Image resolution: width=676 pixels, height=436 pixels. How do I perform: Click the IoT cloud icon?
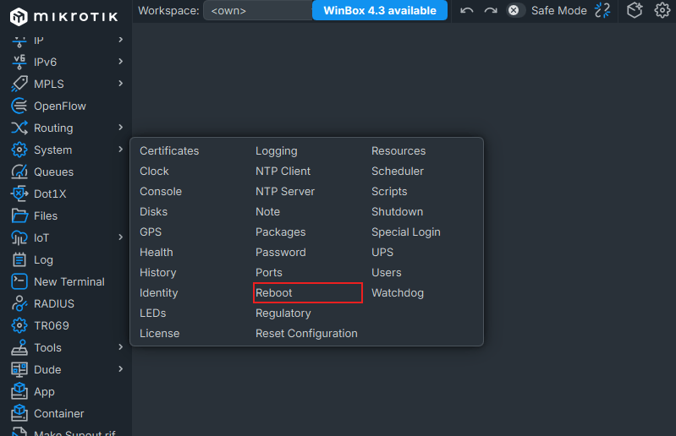19,237
